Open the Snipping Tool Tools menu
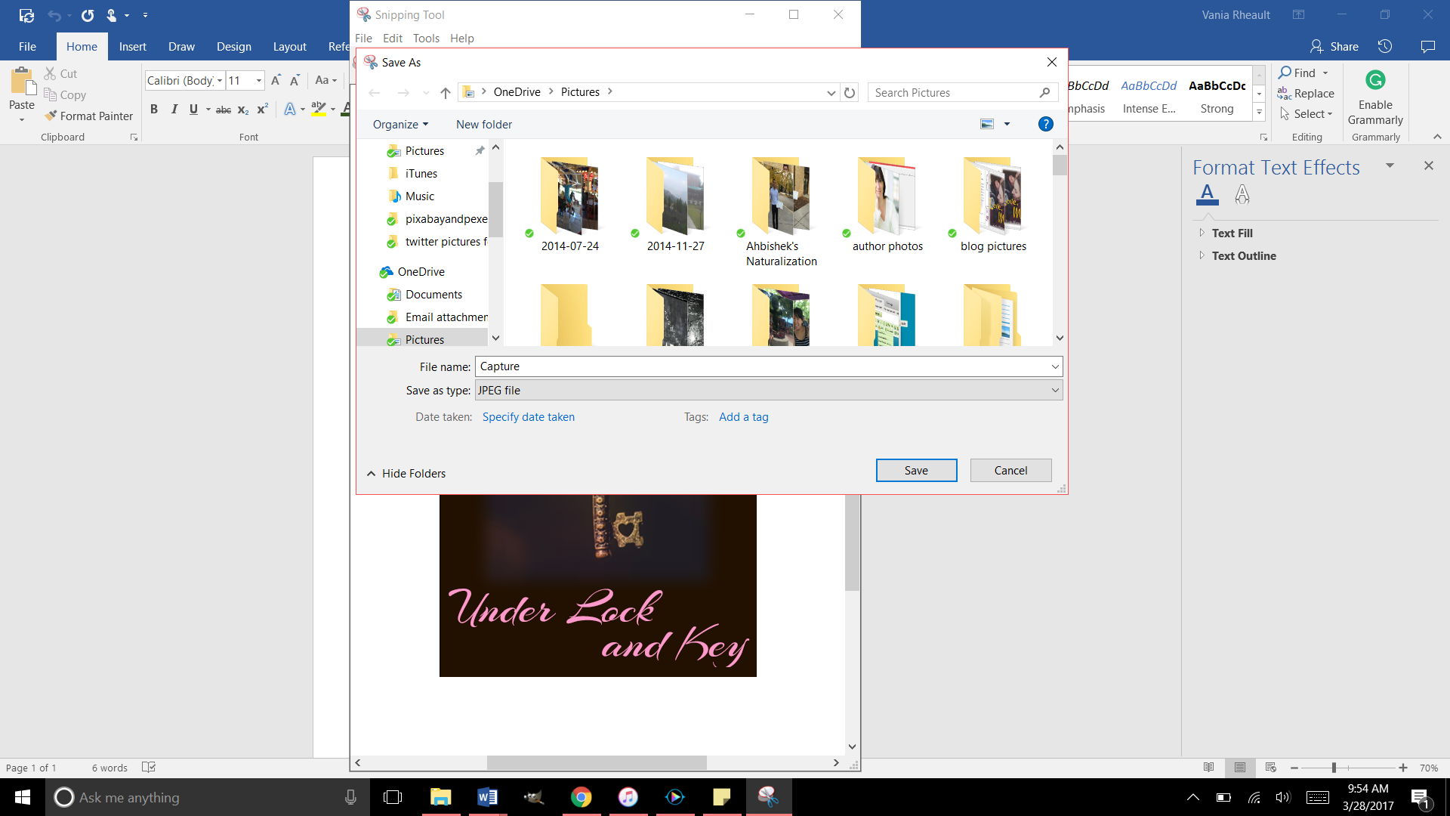The width and height of the screenshot is (1450, 816). (x=425, y=38)
